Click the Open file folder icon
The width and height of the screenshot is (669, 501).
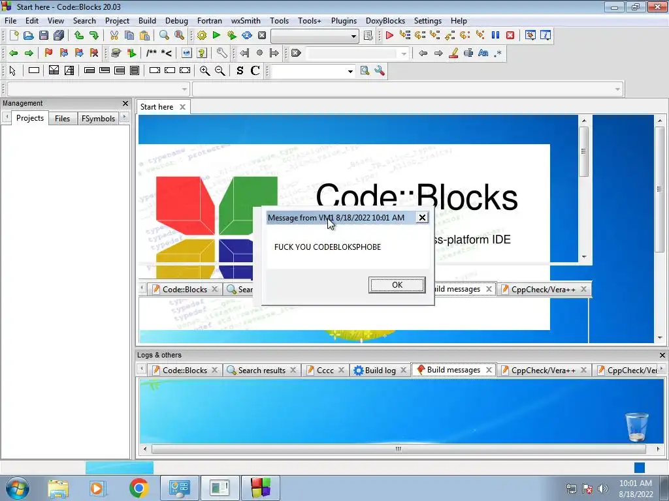(28, 35)
